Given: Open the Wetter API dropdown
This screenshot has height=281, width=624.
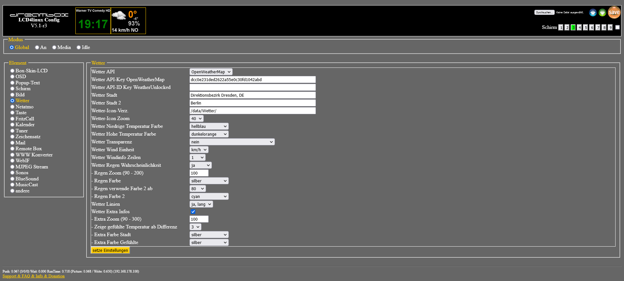Looking at the screenshot, I should point(211,72).
